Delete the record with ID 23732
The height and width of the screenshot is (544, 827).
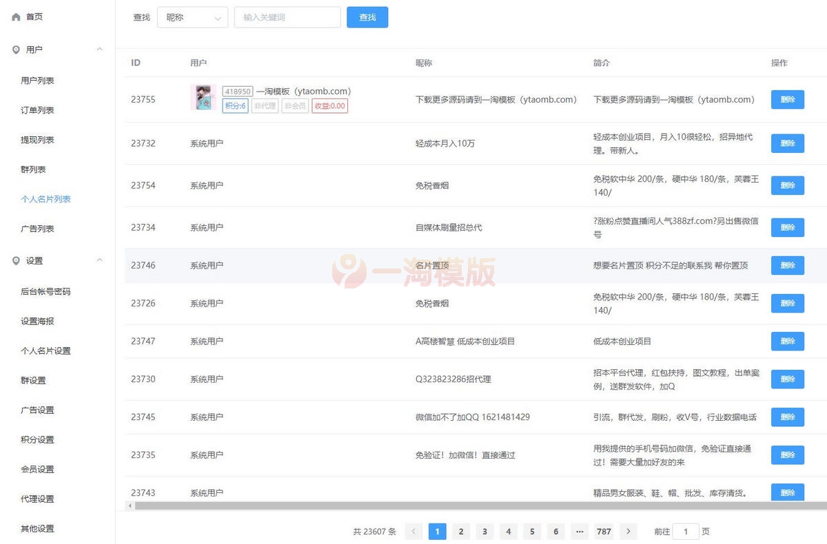point(787,143)
